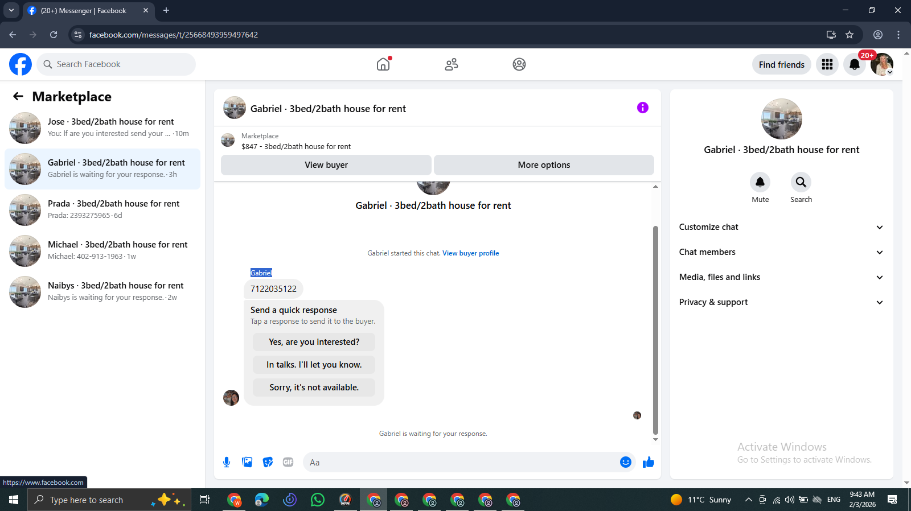Click the install app icon in address bar
Image resolution: width=911 pixels, height=511 pixels.
pos(831,35)
